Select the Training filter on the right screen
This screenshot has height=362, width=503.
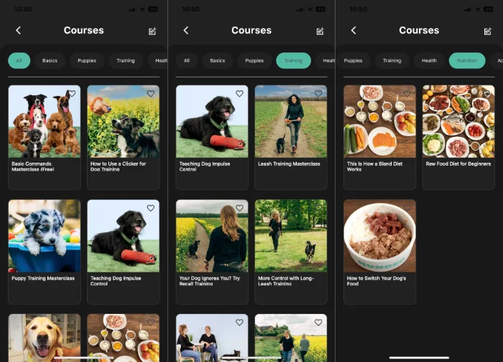coord(392,60)
